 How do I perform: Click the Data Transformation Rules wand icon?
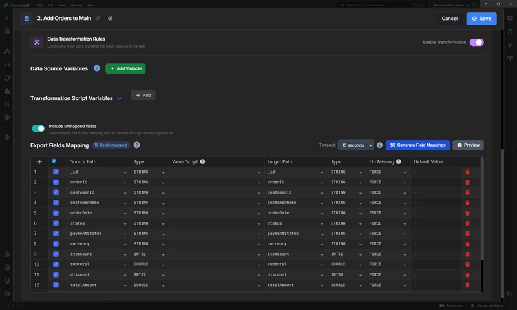(37, 42)
